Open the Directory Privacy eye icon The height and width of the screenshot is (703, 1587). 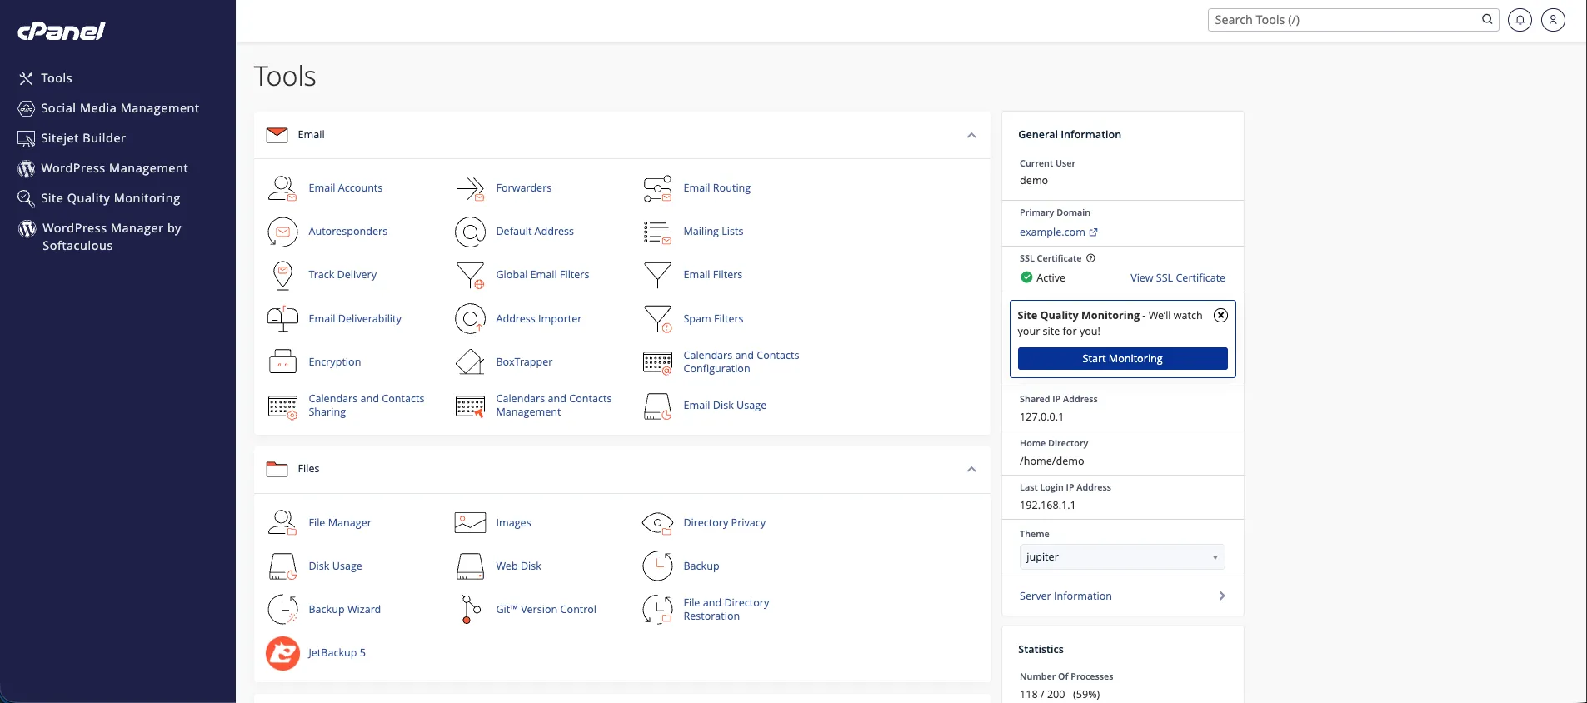(657, 522)
